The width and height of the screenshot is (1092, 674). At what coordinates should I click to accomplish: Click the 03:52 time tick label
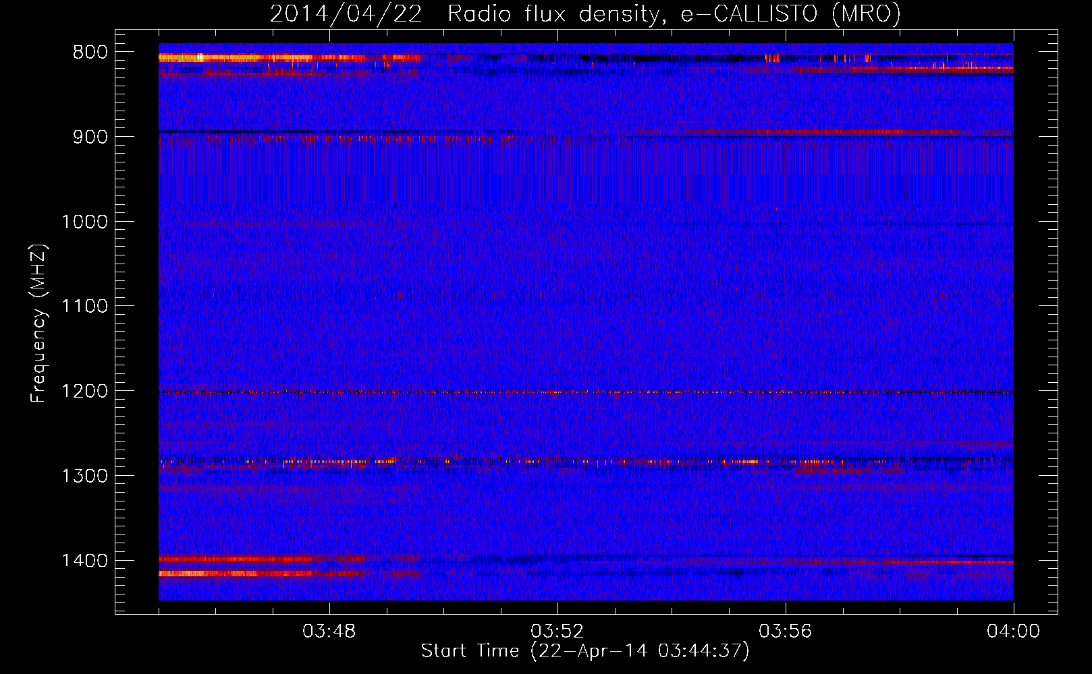point(557,632)
